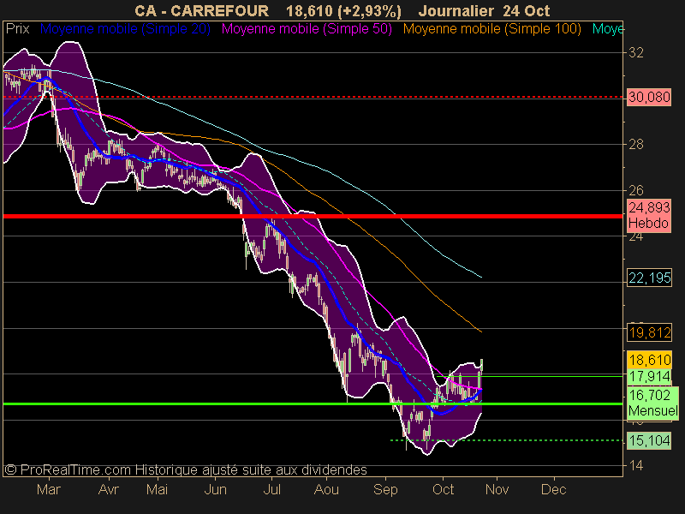
Task: Select the Moyenne mobile (Simple 20) legend
Action: pos(125,29)
